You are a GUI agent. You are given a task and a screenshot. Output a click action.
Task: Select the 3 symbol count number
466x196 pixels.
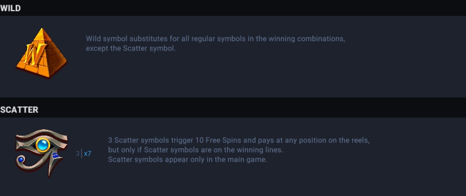pos(77,154)
